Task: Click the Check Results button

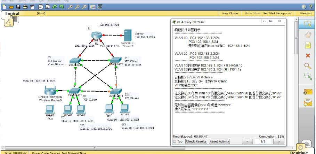Action: [x=196, y=141]
